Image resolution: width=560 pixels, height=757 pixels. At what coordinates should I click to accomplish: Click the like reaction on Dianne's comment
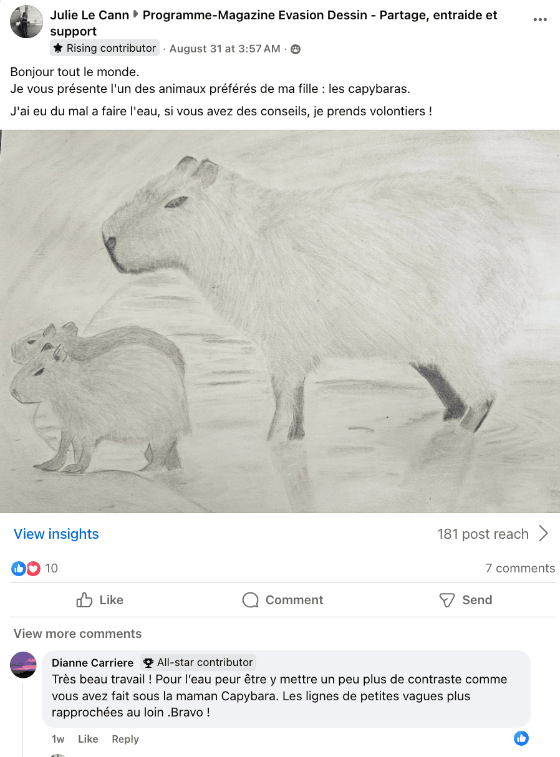521,738
